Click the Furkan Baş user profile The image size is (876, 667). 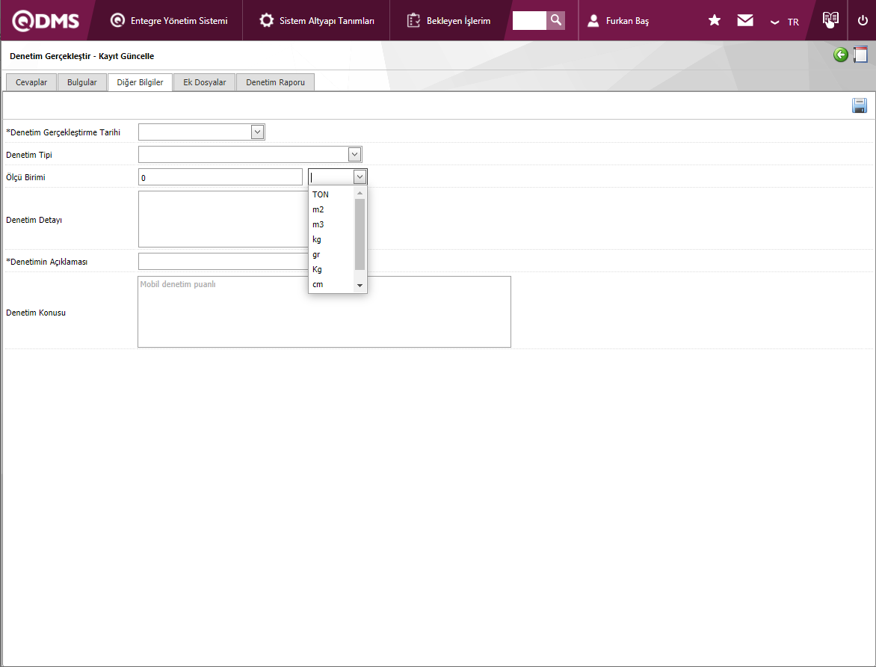618,21
